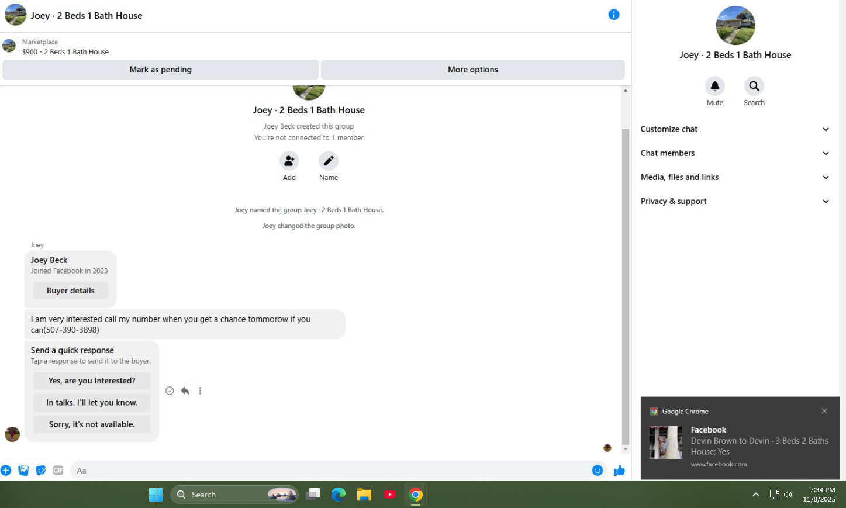Reply to the quick response message

click(x=185, y=390)
